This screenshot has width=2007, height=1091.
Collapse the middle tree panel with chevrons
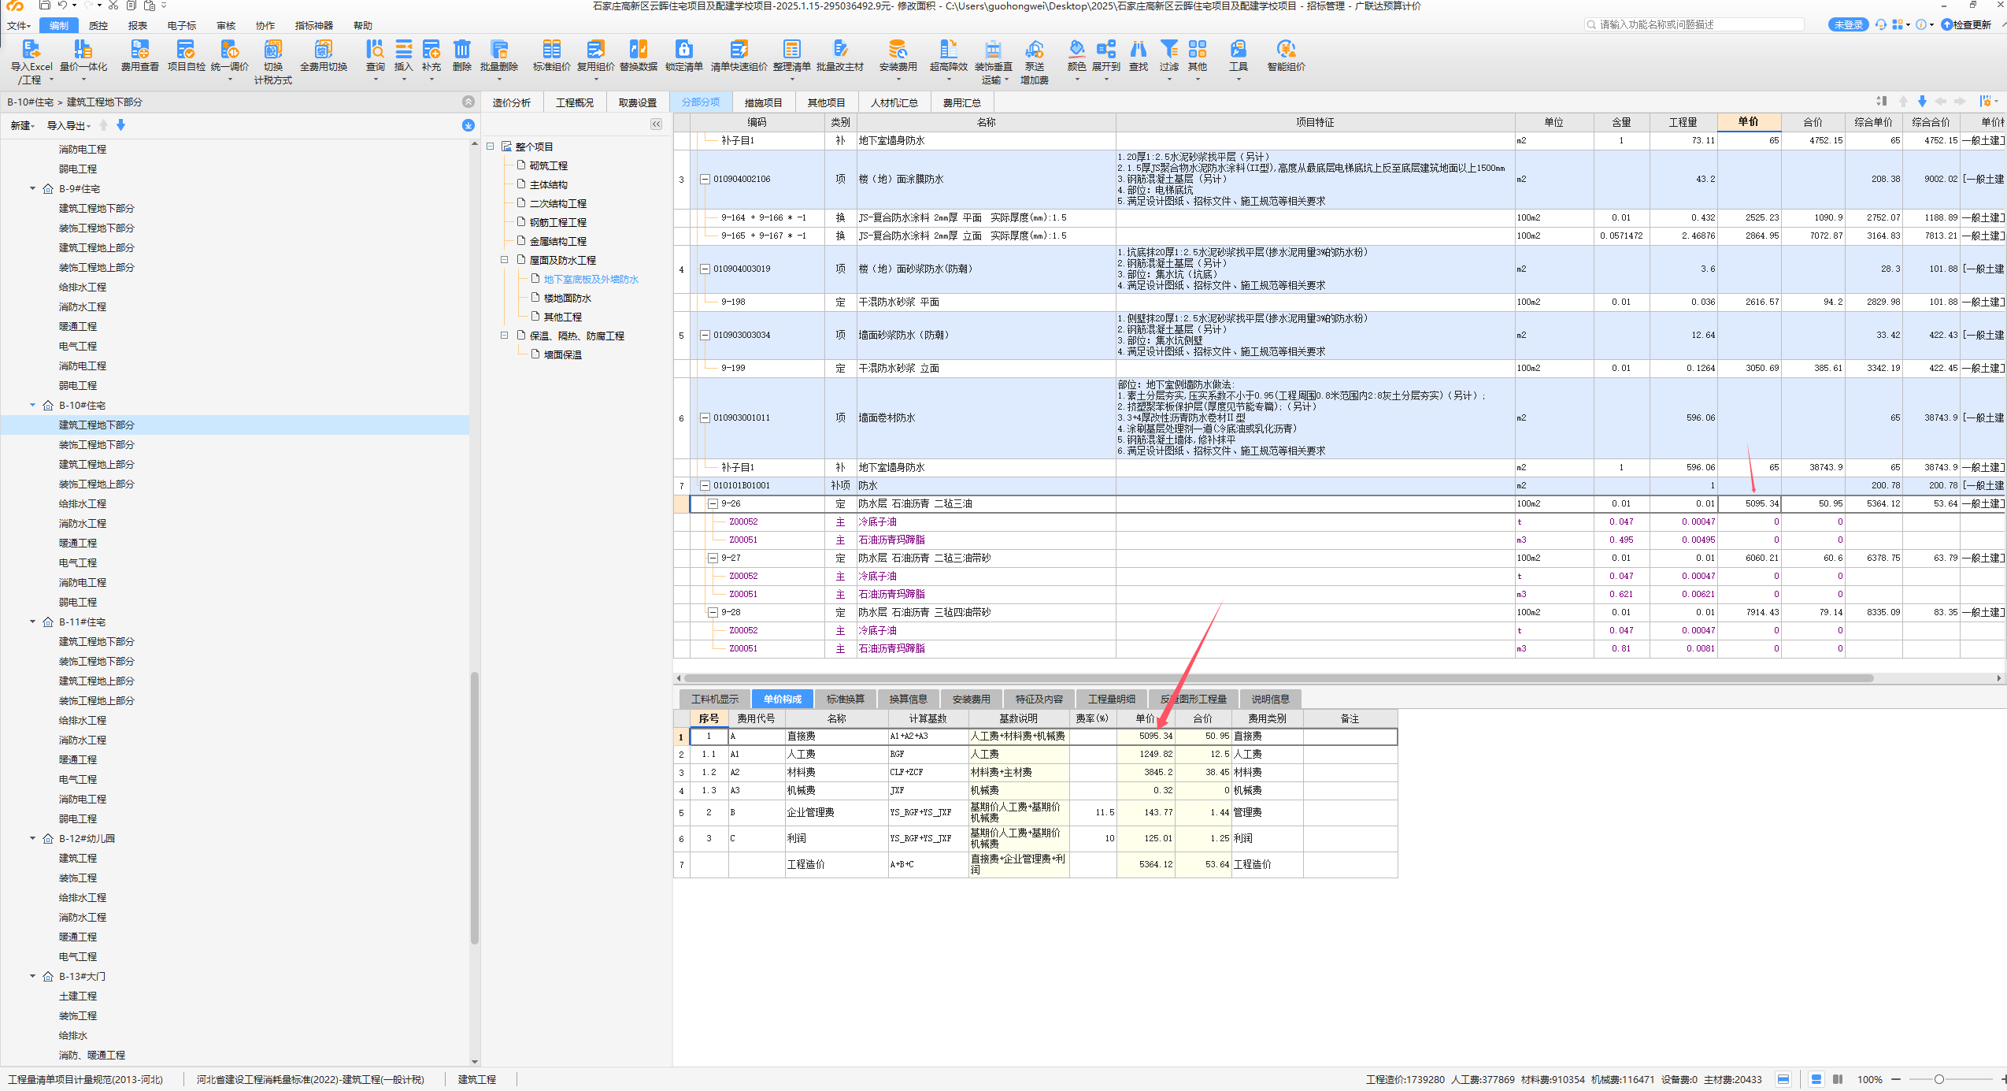point(656,124)
